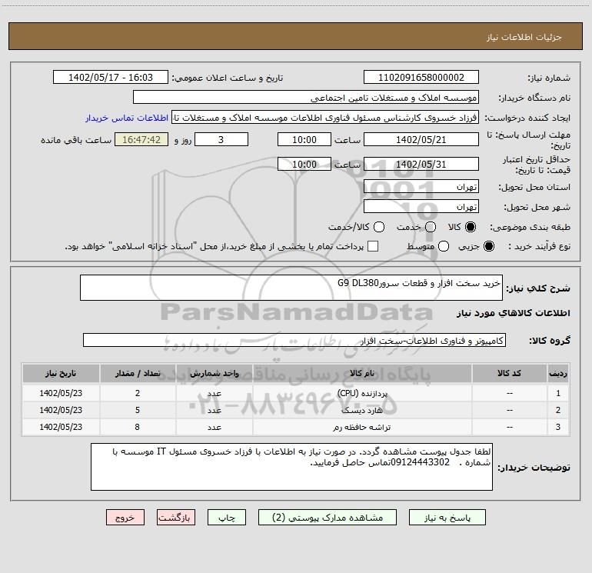Viewport: 592px width, 573px height.
Task: Click price validity date 1402/05/31
Action: coord(421,164)
